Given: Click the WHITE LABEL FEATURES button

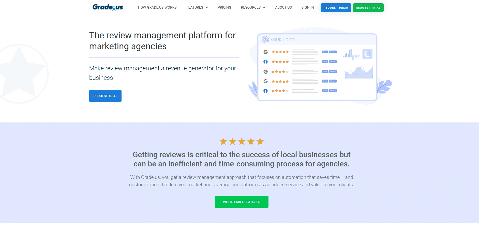Looking at the screenshot, I should pos(241,202).
